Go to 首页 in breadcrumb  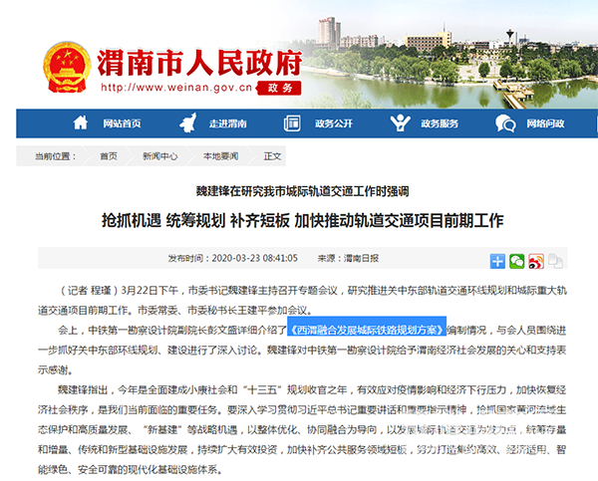[x=109, y=156]
